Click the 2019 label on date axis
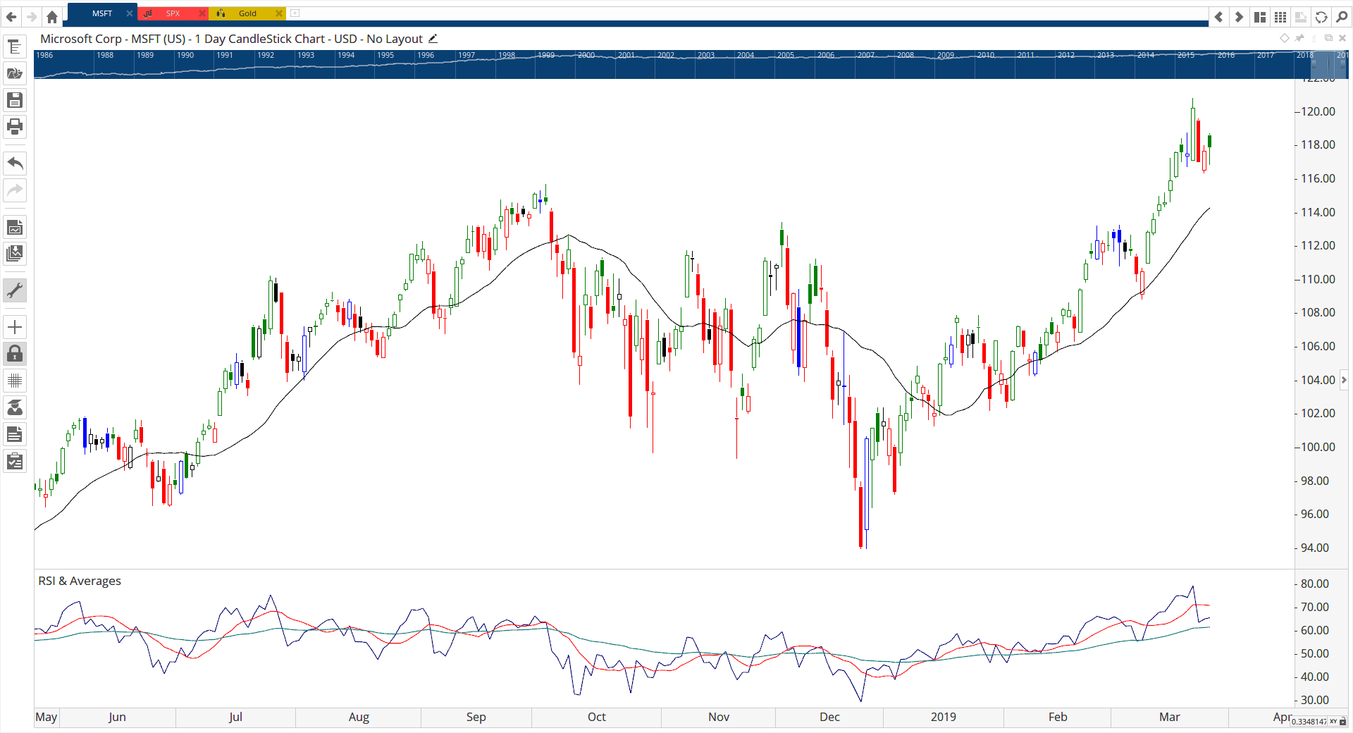The height and width of the screenshot is (733, 1353). pos(943,717)
